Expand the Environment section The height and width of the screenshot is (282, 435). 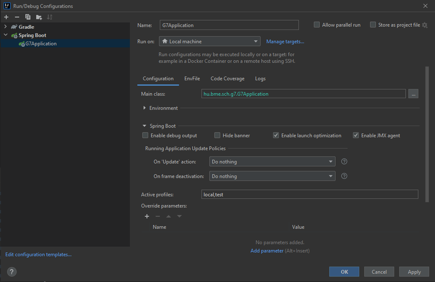pos(144,108)
